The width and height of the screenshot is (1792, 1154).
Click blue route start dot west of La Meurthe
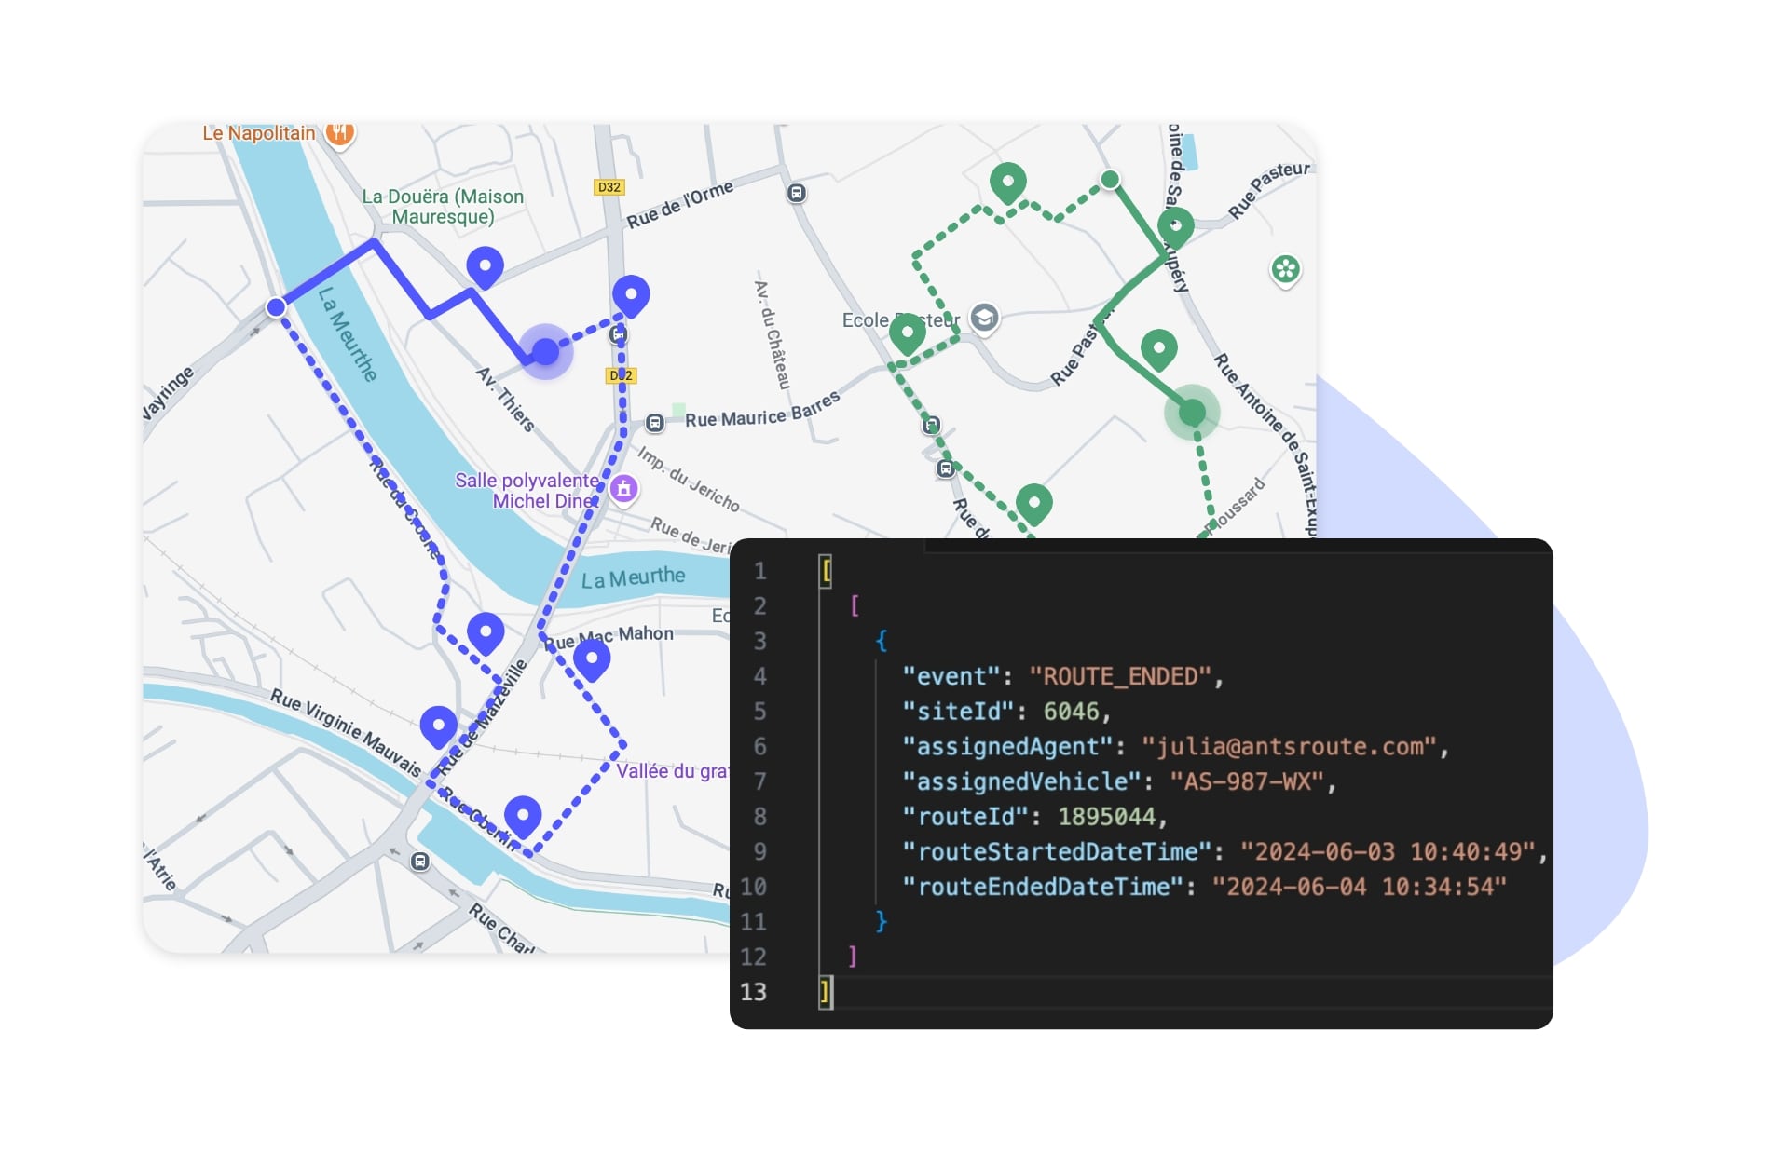coord(276,307)
